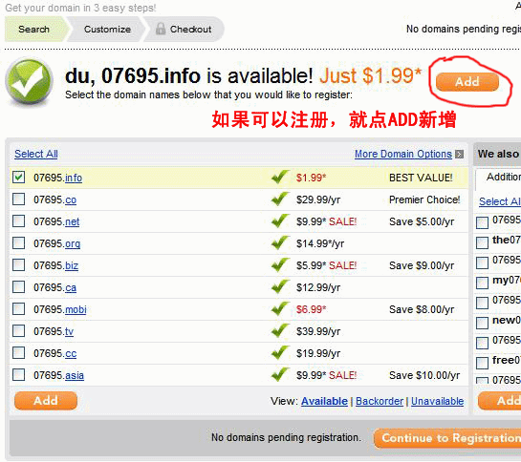
Task: Click the green checkmark in the 07695.tv row
Action: click(280, 330)
